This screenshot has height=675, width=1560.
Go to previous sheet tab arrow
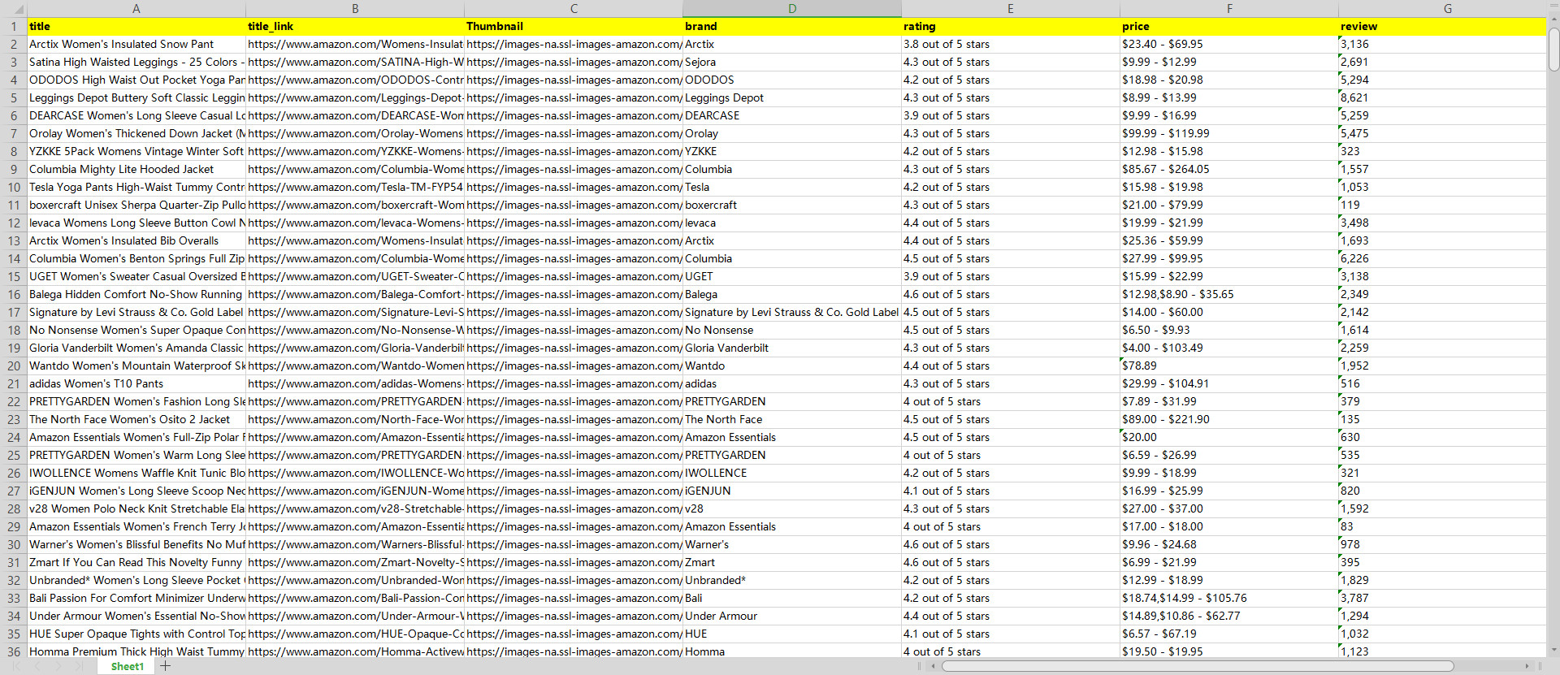37,666
